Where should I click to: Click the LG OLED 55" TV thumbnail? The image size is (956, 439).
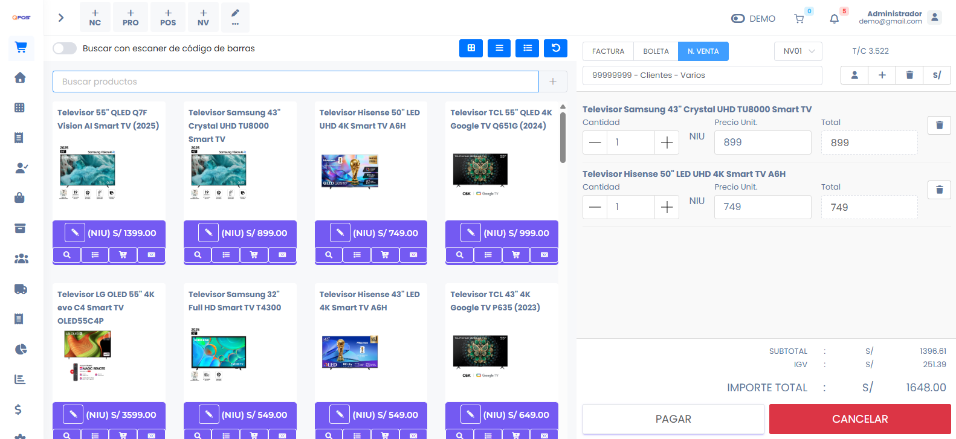tap(88, 356)
